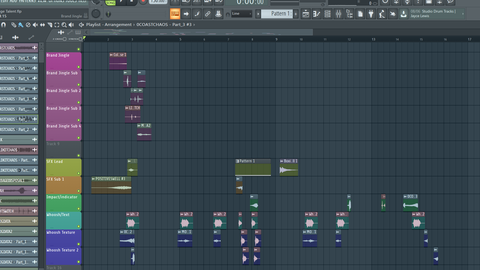Image resolution: width=480 pixels, height=270 pixels.
Task: Open the Mixer view icon
Action: [338, 14]
